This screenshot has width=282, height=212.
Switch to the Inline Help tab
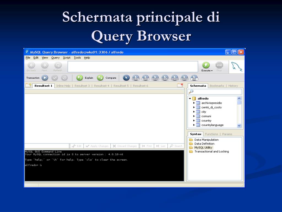click(63, 86)
